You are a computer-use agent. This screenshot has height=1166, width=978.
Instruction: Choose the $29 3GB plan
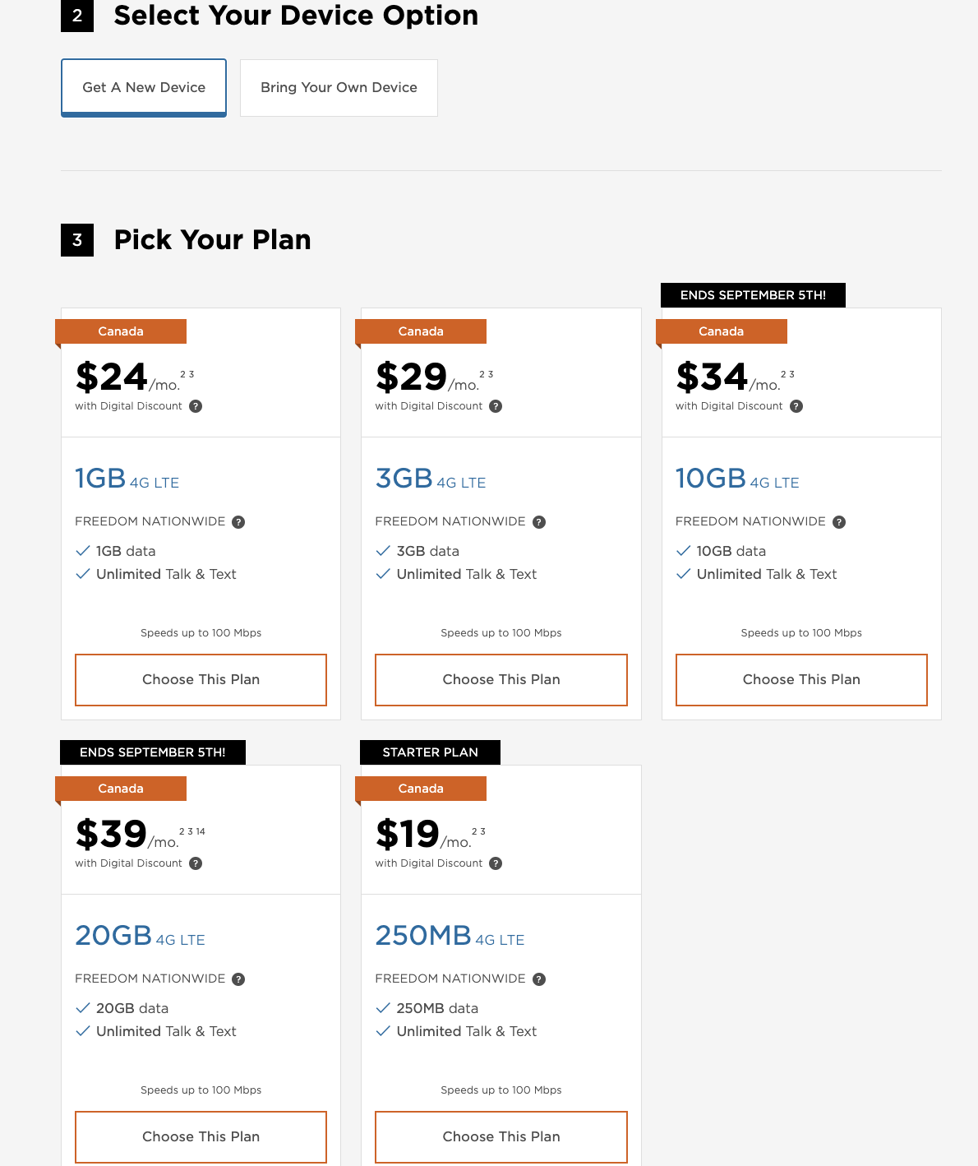coord(501,680)
